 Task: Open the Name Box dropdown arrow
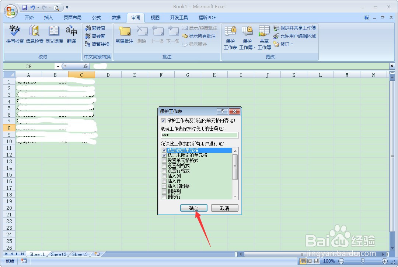pos(58,66)
